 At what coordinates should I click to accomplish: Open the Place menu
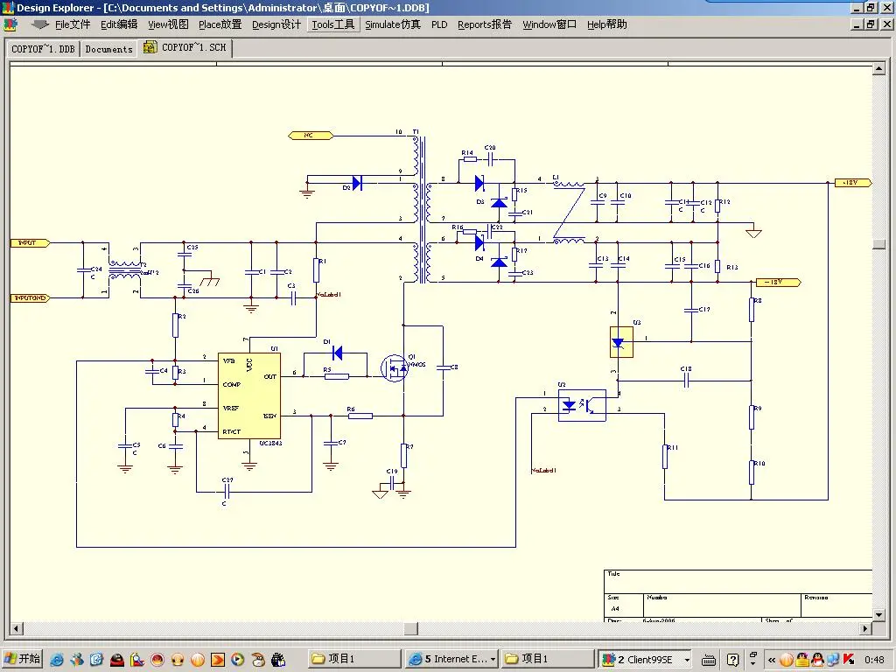220,24
